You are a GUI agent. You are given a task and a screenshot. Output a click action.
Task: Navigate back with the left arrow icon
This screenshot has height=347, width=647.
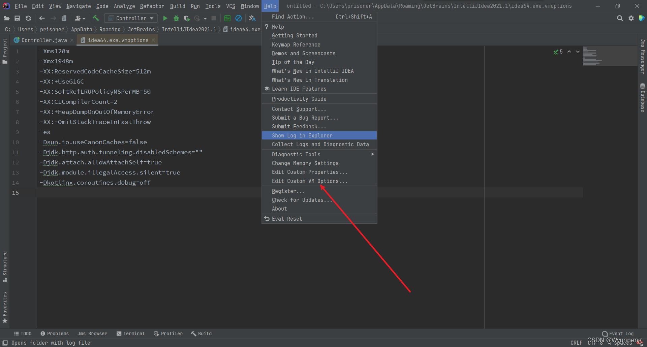click(x=42, y=18)
